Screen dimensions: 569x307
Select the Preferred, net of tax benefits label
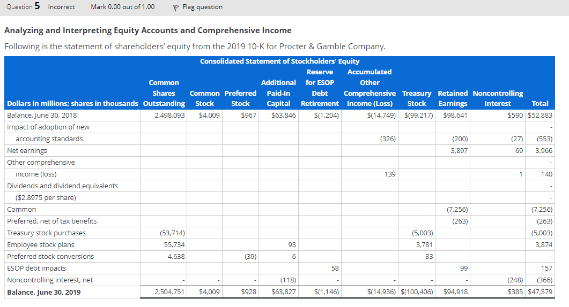pyautogui.click(x=52, y=221)
